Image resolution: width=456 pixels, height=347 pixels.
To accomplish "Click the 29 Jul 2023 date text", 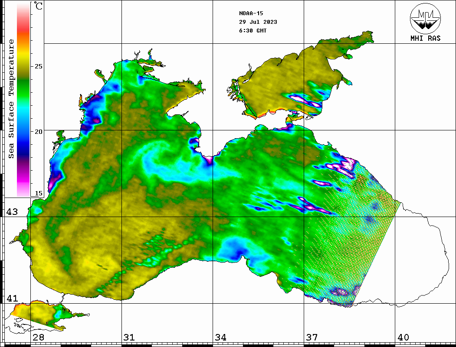I will coord(258,22).
